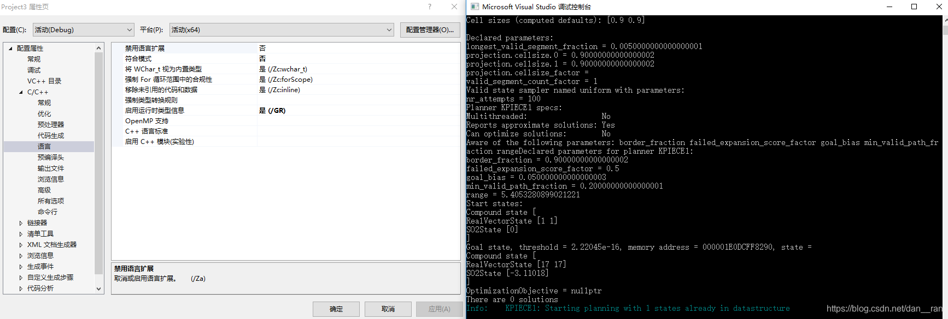Click the 配置管理器(O)... button

click(x=430, y=30)
